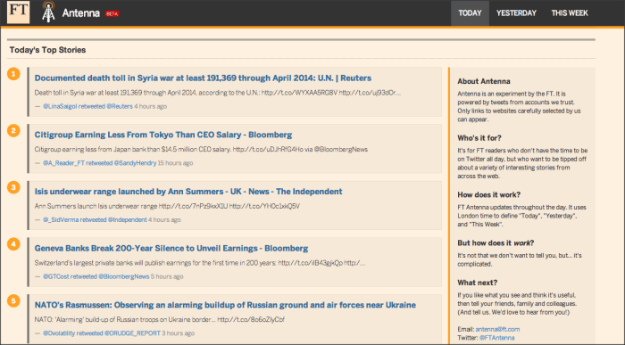The width and height of the screenshot is (625, 345).
Task: Open @_SidVerma profile link
Action: 61,219
